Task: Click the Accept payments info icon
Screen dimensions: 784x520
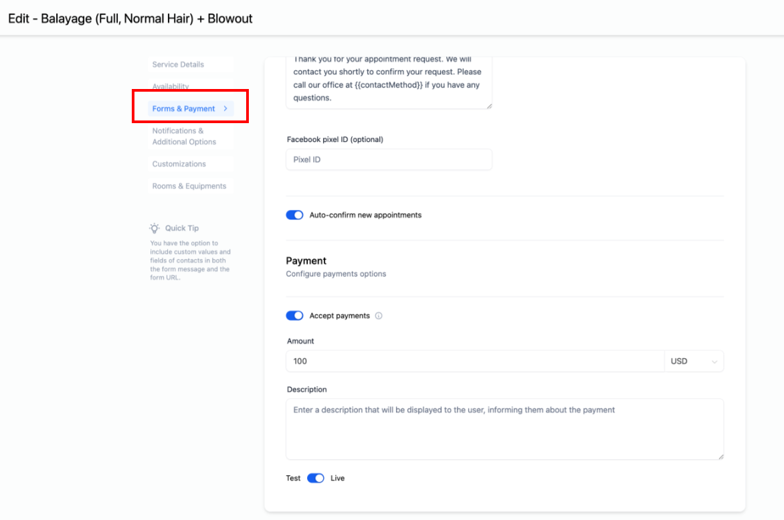Action: coord(379,315)
